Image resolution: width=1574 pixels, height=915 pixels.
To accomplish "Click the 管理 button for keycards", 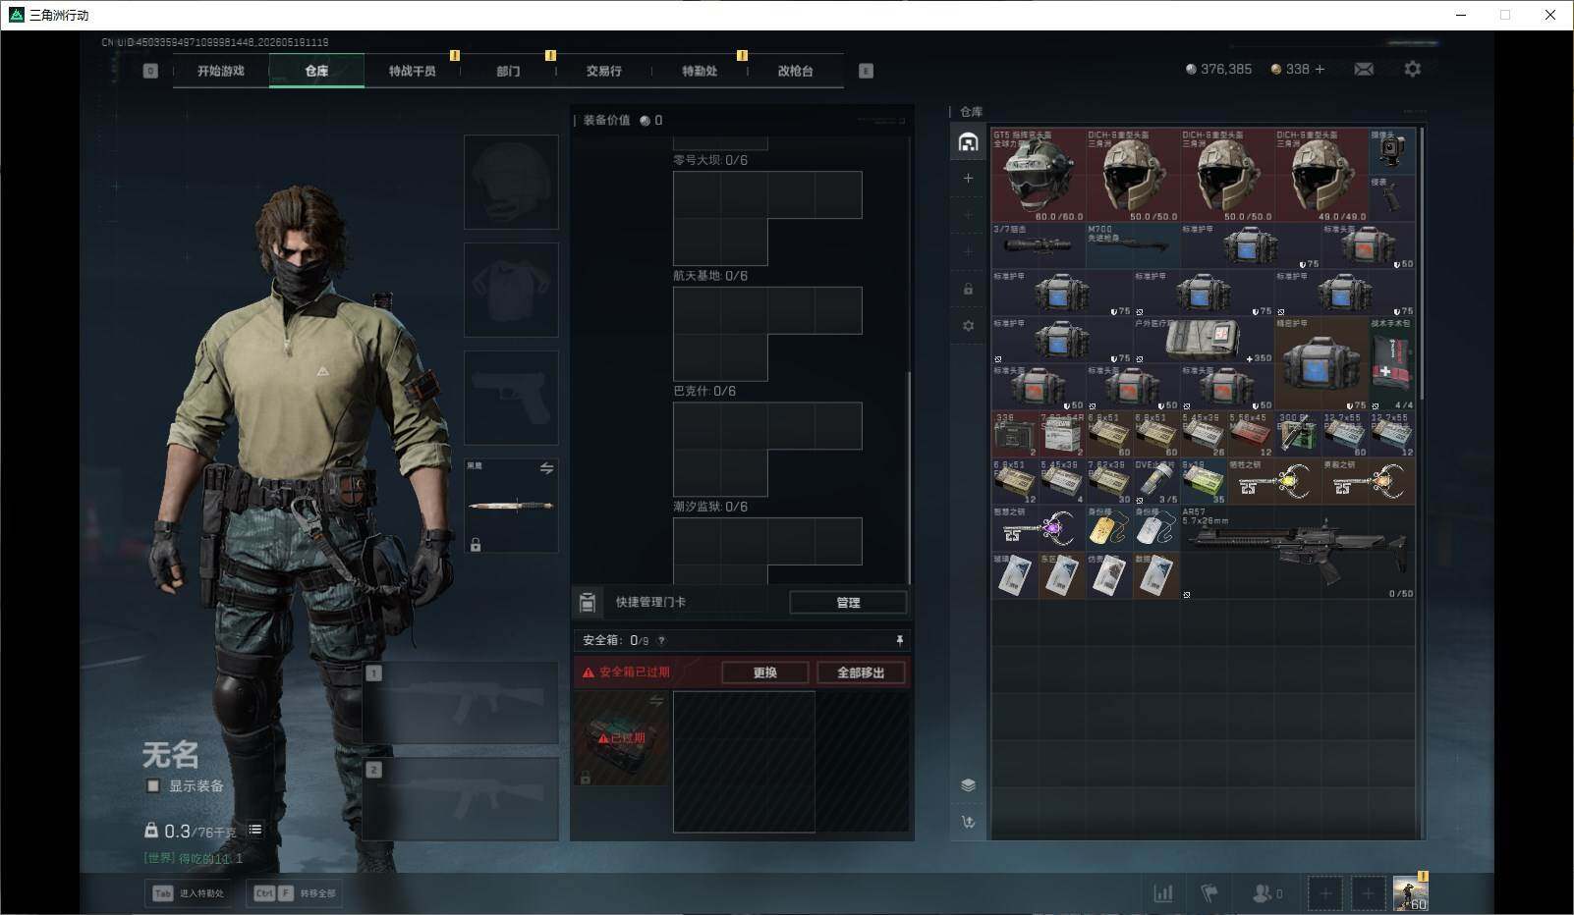I will pos(848,603).
